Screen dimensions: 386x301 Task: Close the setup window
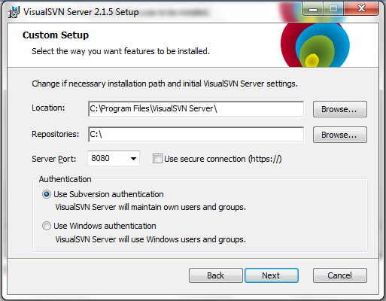point(361,9)
